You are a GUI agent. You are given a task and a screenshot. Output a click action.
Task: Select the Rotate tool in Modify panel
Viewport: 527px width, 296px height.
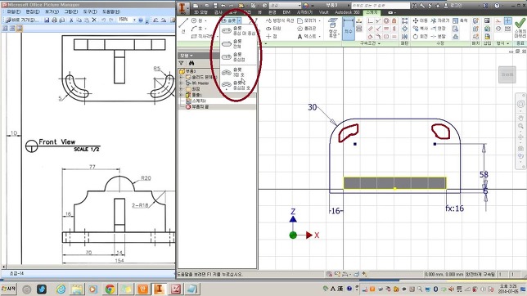pos(420,36)
